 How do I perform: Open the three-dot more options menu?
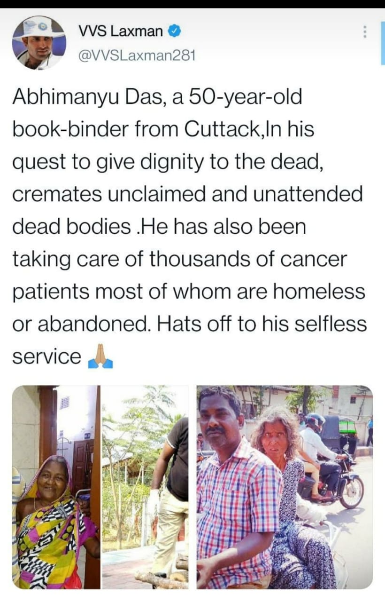365,32
